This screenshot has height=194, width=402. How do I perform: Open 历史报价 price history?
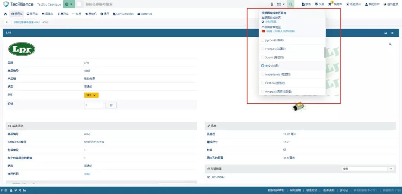(x=354, y=4)
